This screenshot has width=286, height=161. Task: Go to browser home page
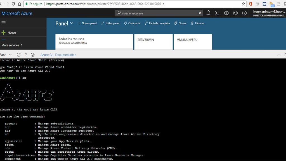pyautogui.click(x=19, y=4)
